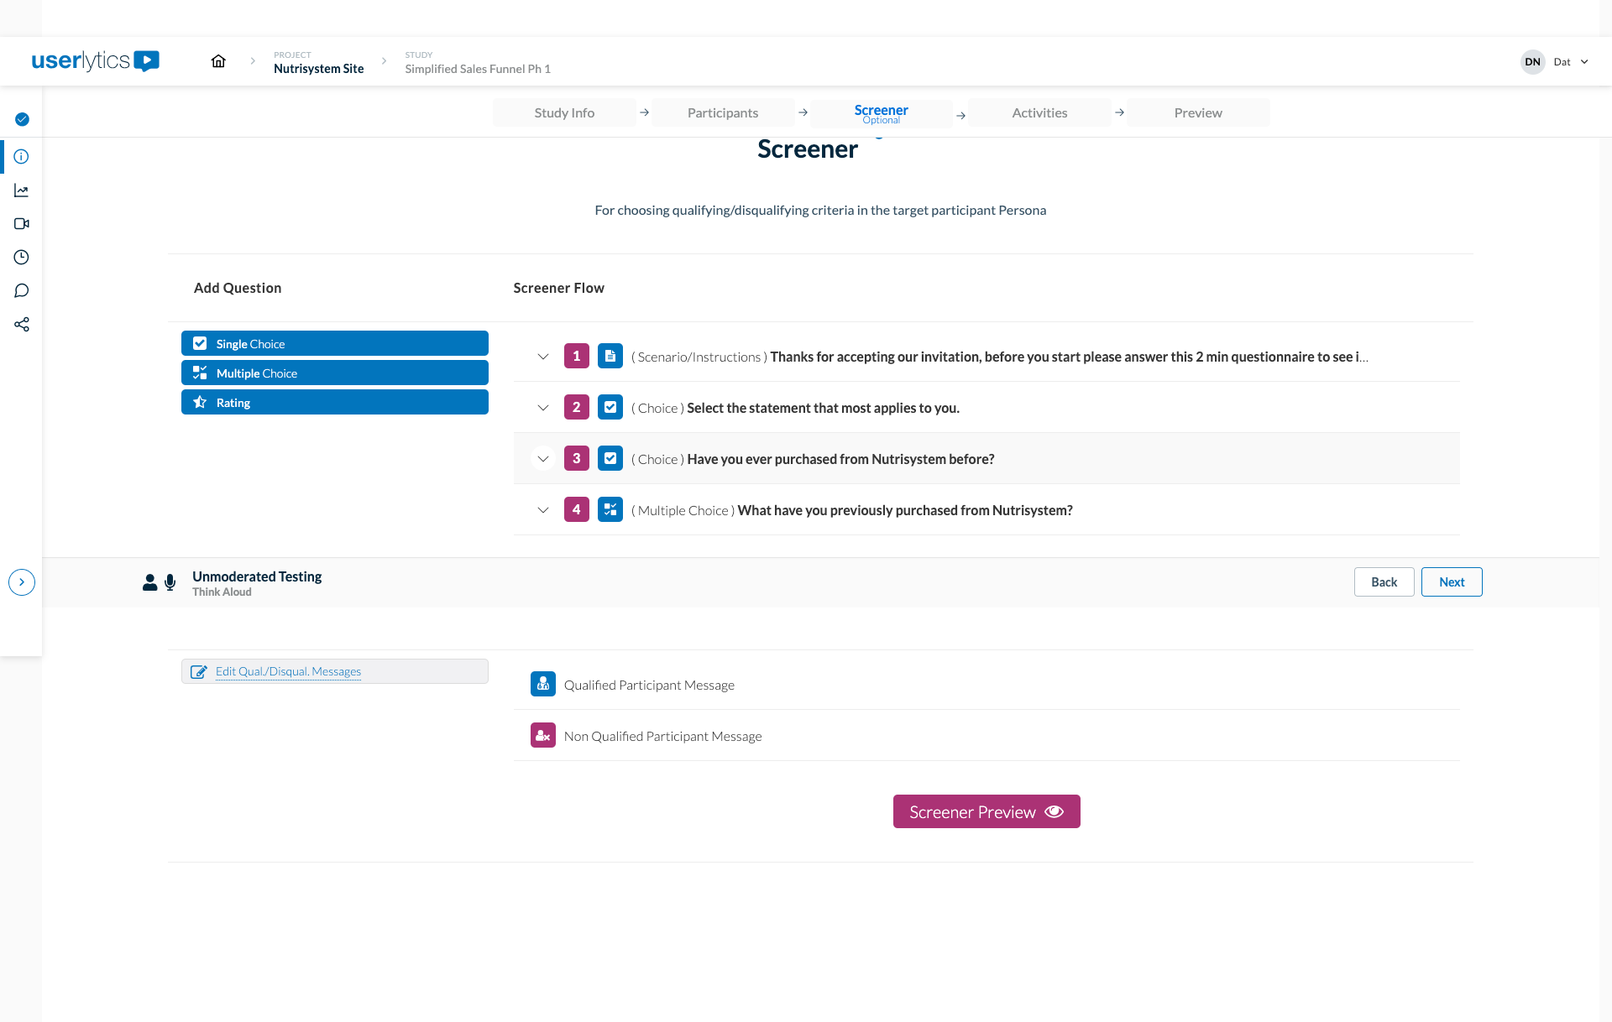Click the number 1 badge of the Scenario row

pyautogui.click(x=577, y=356)
